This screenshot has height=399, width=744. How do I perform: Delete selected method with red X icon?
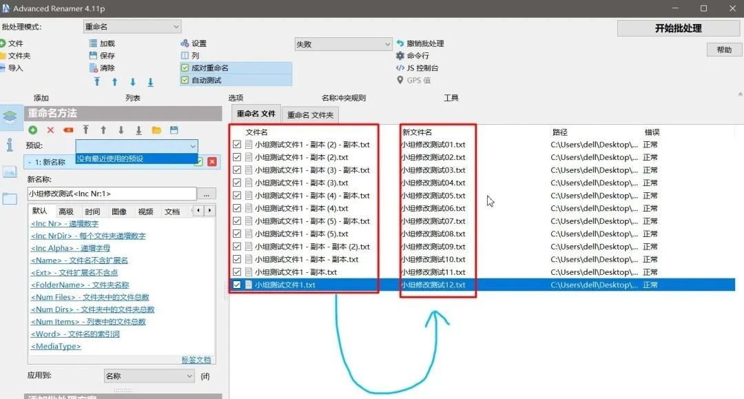[50, 130]
